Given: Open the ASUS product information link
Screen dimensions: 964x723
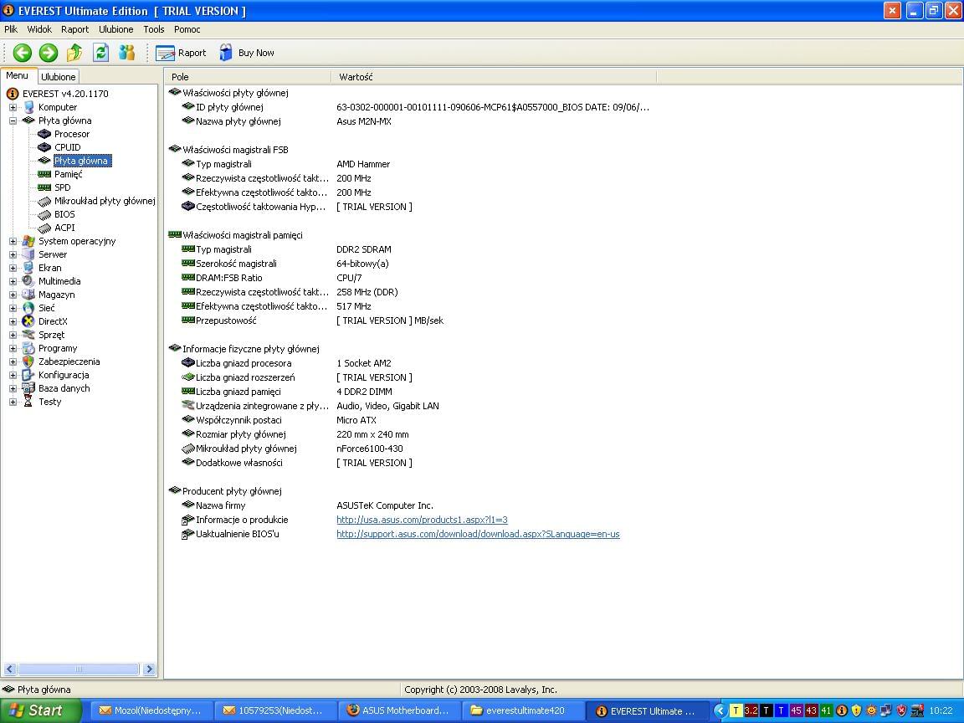Looking at the screenshot, I should tap(422, 520).
